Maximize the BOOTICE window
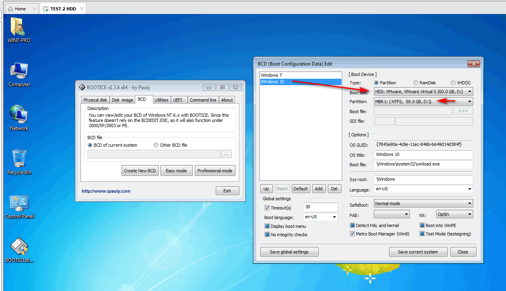This screenshot has height=291, width=506. coord(223,87)
